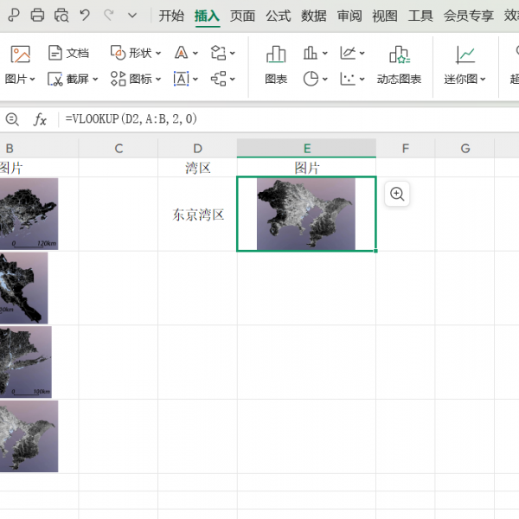Select cell D2 containing 东京湾区

pos(197,215)
